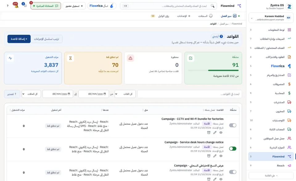The image size is (296, 181).
Task: Open the HR people icon in sidebar
Action: pyautogui.click(x=289, y=147)
